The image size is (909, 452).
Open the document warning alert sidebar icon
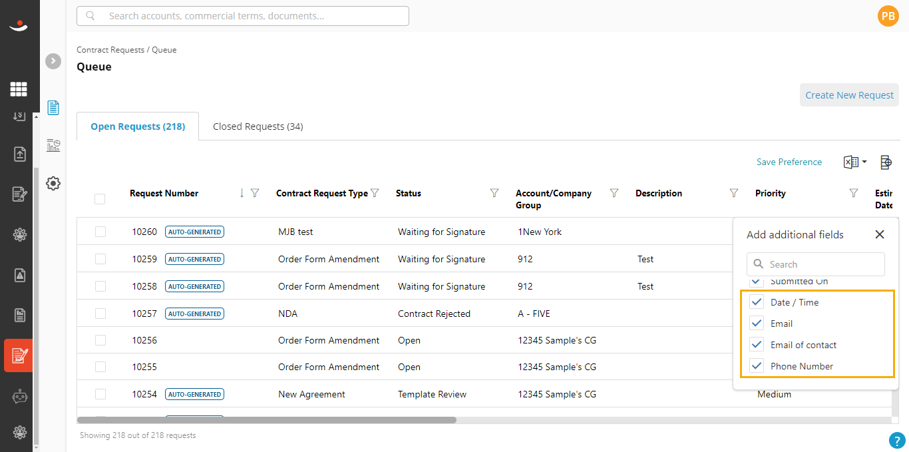(19, 274)
